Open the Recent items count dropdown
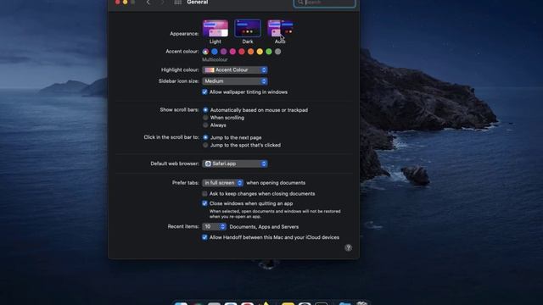Screen dimensions: 543x305 tap(215, 226)
